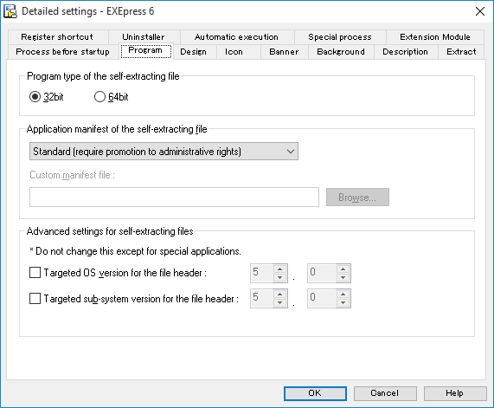Click the Cancel button
Viewport: 494px width, 408px height.
tap(385, 393)
